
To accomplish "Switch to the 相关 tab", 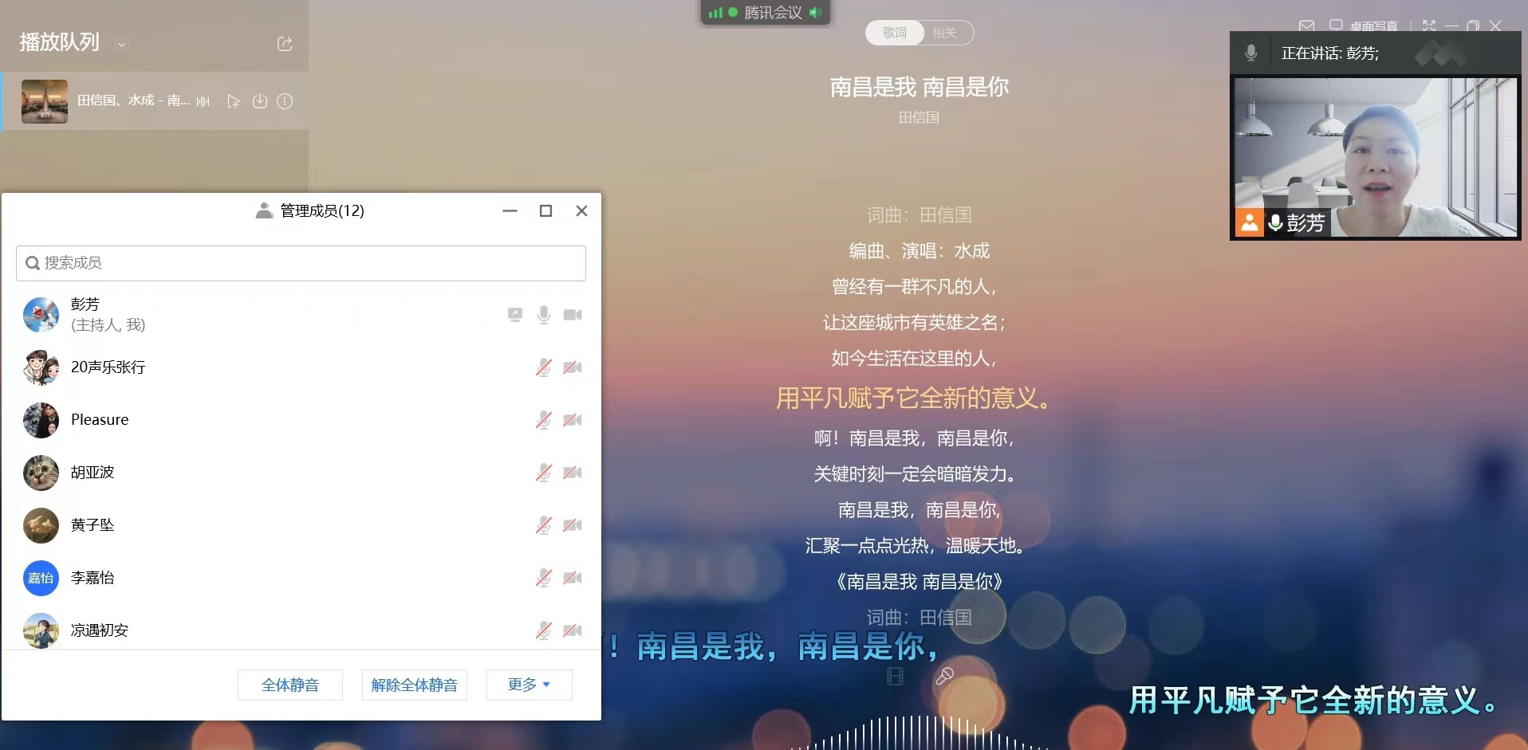I will click(x=944, y=33).
